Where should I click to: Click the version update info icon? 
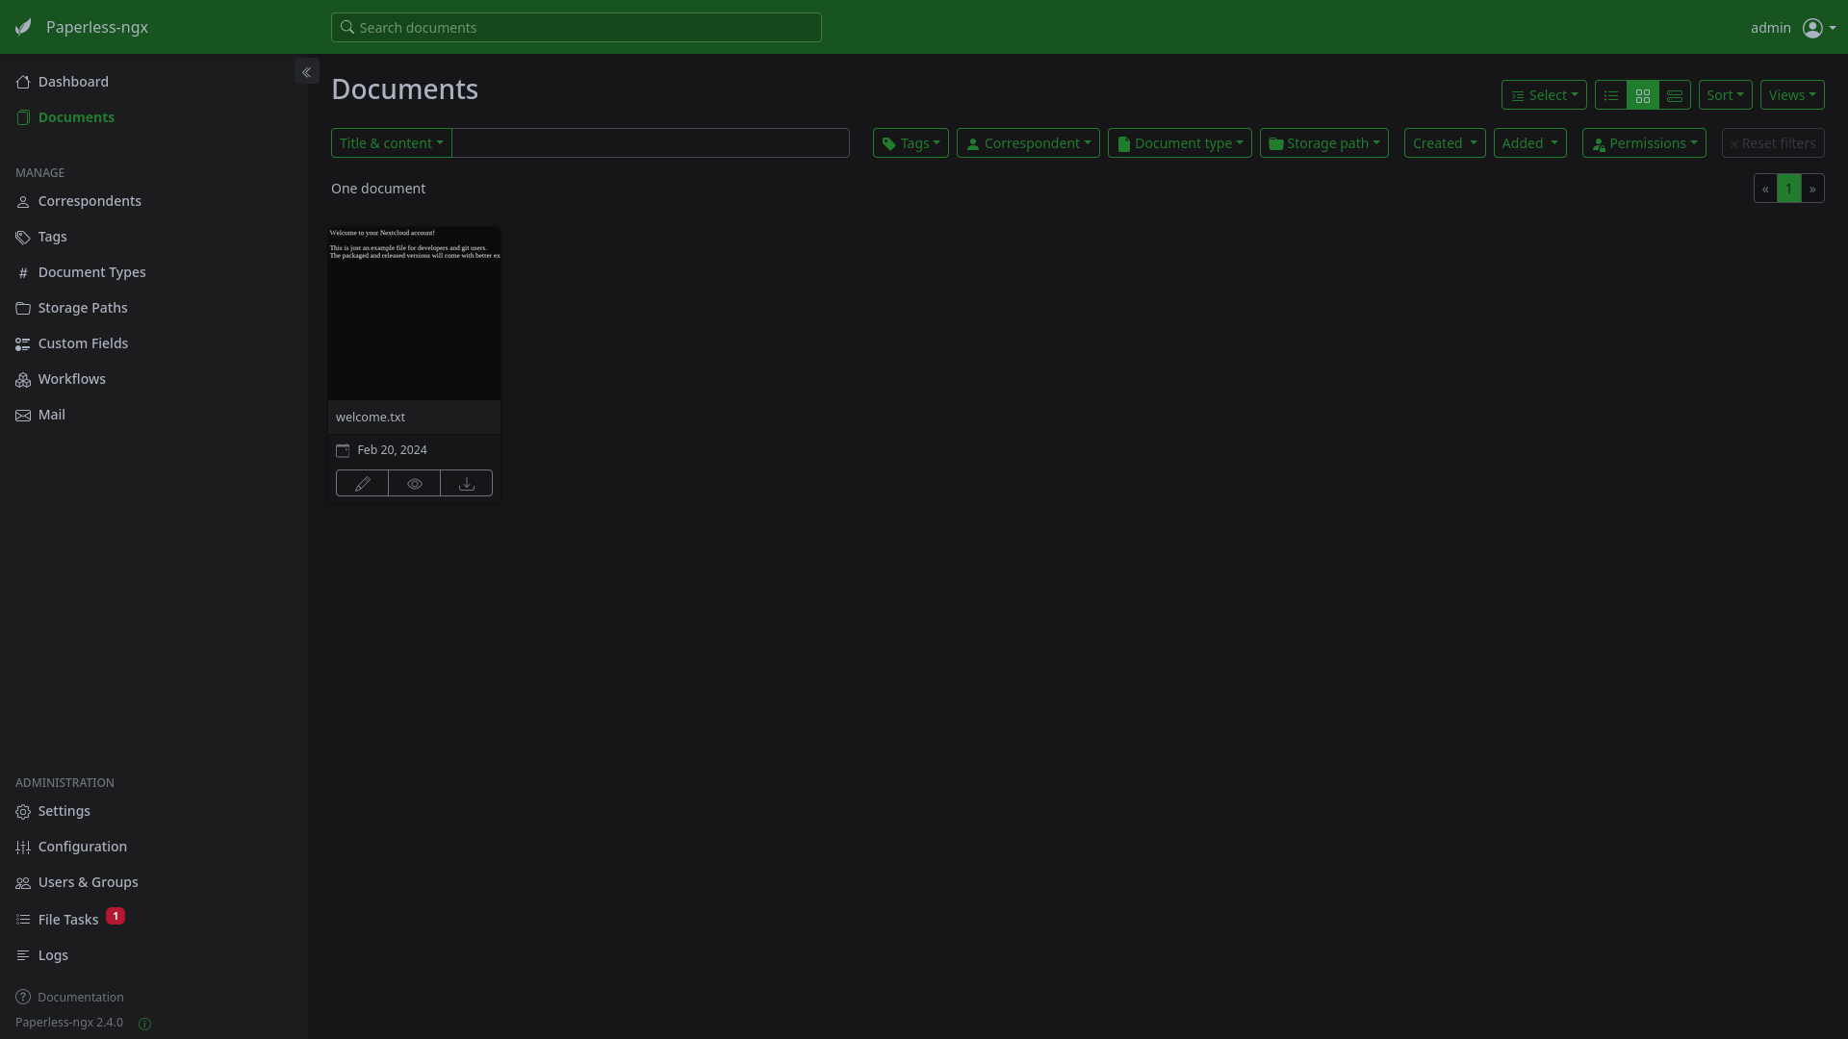[x=144, y=1024]
